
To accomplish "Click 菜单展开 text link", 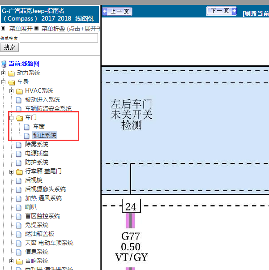I will pyautogui.click(x=21, y=29).
